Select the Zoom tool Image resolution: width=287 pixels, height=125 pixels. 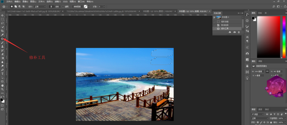click(x=2, y=89)
